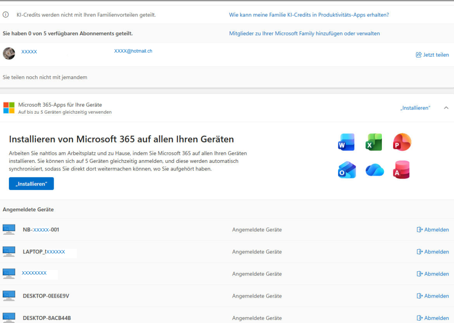
Task: Click the Angemeldete Geräte section heading
Action: tap(28, 209)
